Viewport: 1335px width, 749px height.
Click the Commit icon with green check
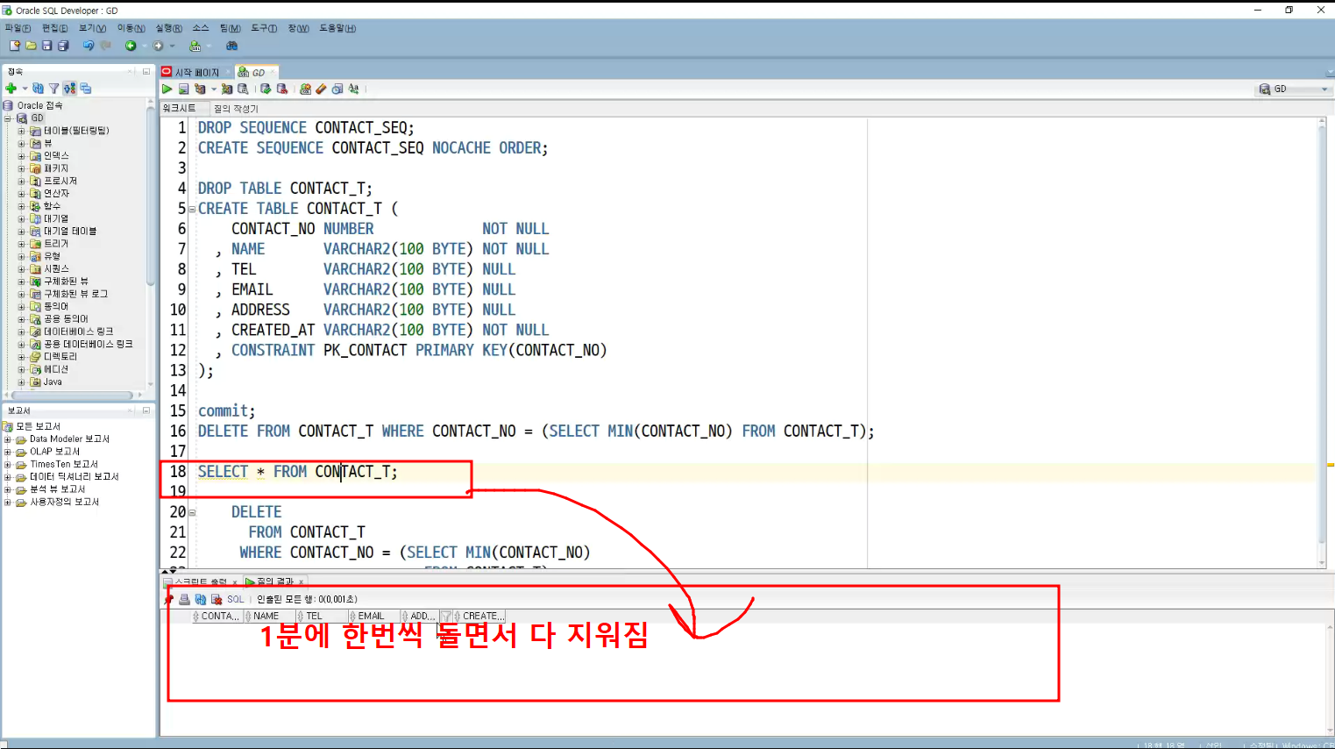(x=266, y=89)
